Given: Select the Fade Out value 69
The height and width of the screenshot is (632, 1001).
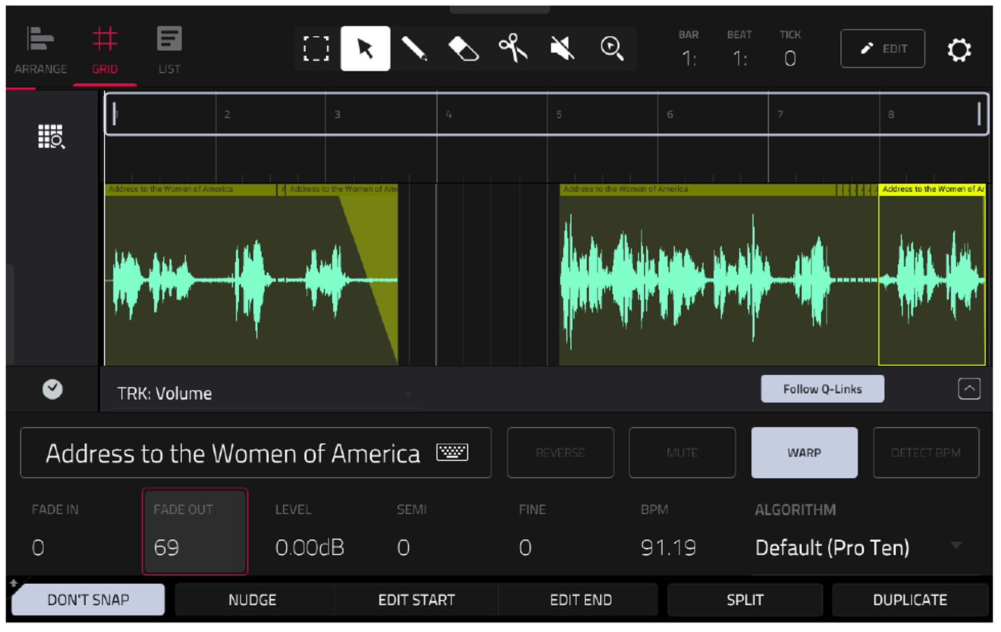Looking at the screenshot, I should 195,532.
